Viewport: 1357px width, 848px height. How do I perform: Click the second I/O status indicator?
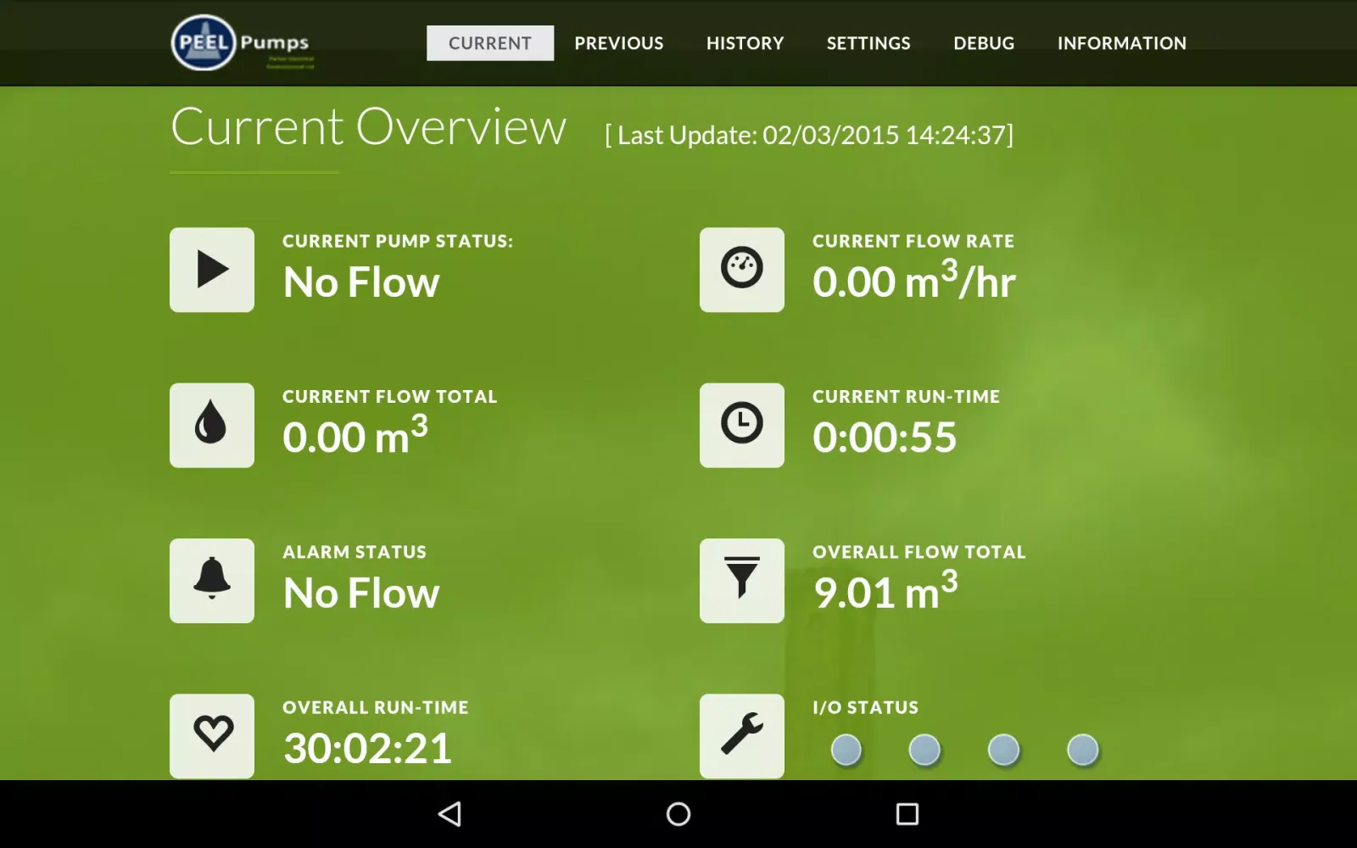[924, 750]
